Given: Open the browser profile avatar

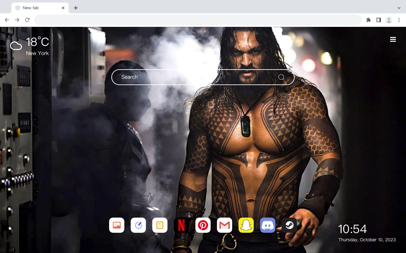Looking at the screenshot, I should click(x=389, y=20).
